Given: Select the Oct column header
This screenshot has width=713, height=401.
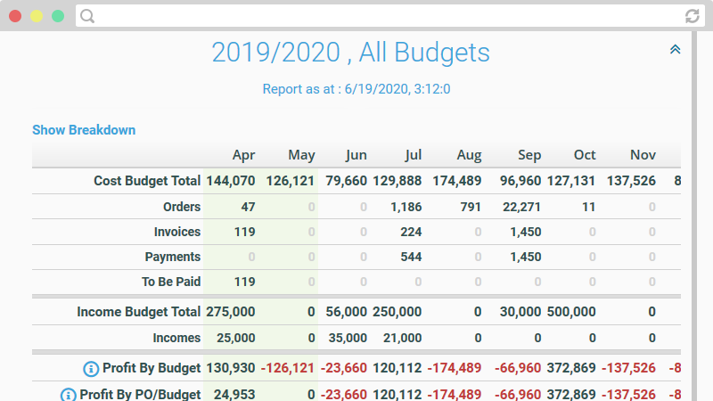Looking at the screenshot, I should [x=585, y=155].
